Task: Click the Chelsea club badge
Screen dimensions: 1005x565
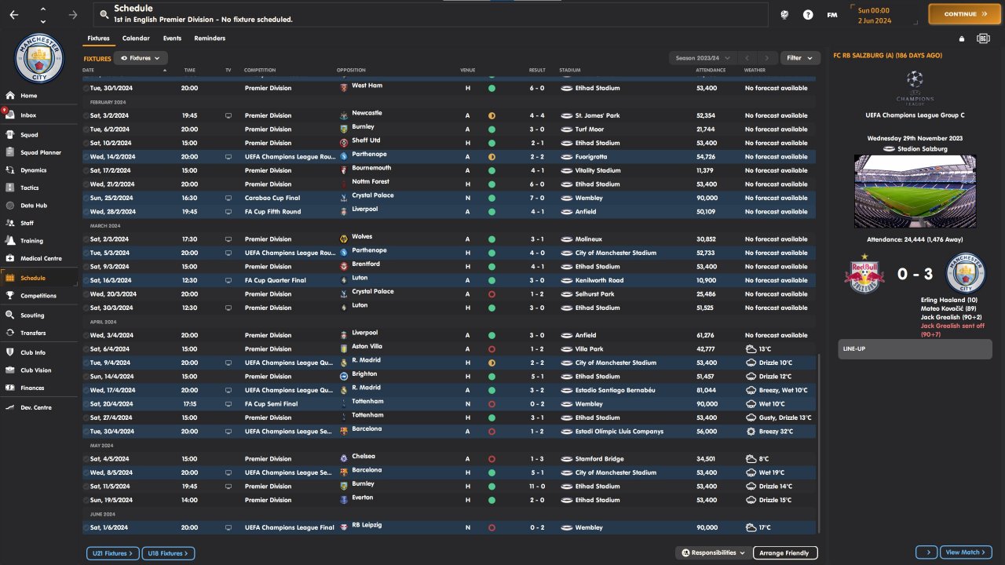Action: pos(343,458)
